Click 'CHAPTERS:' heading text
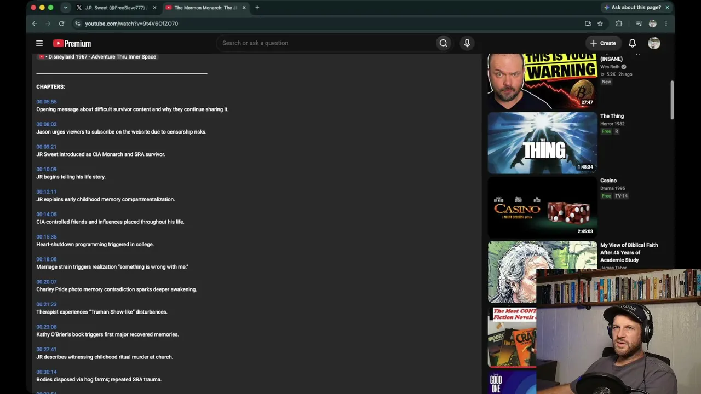701x394 pixels. (50, 87)
